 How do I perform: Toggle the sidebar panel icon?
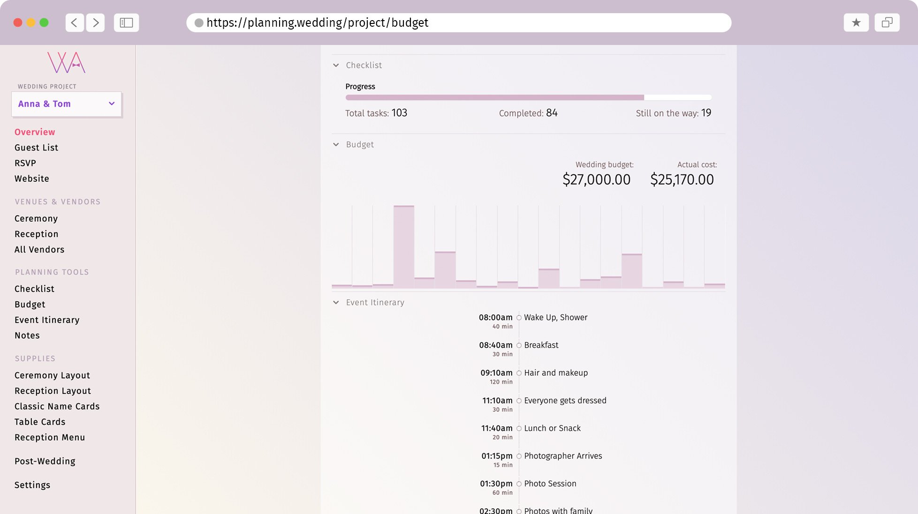pyautogui.click(x=126, y=22)
